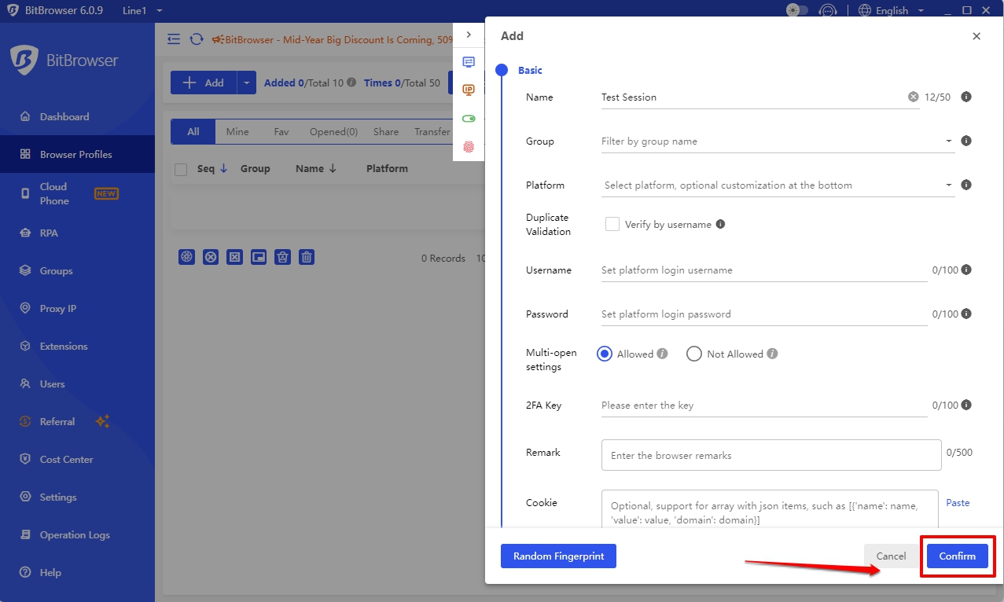
Task: Collapse the sidebar with the menu-fold icon
Action: tap(174, 39)
